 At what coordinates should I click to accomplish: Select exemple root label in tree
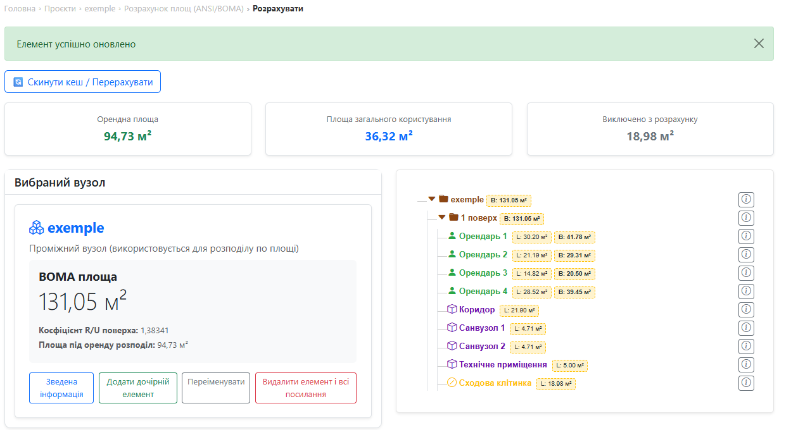(x=467, y=200)
